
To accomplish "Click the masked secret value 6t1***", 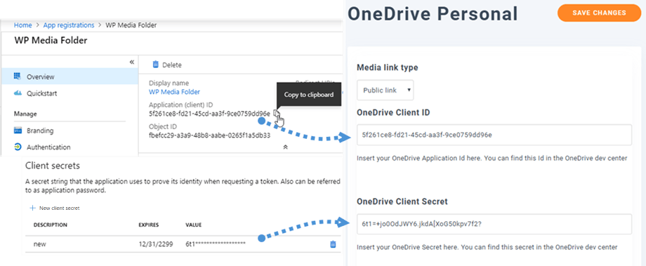I will [216, 244].
